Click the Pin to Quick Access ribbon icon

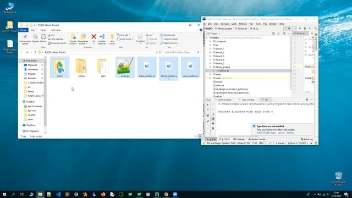click(25, 37)
